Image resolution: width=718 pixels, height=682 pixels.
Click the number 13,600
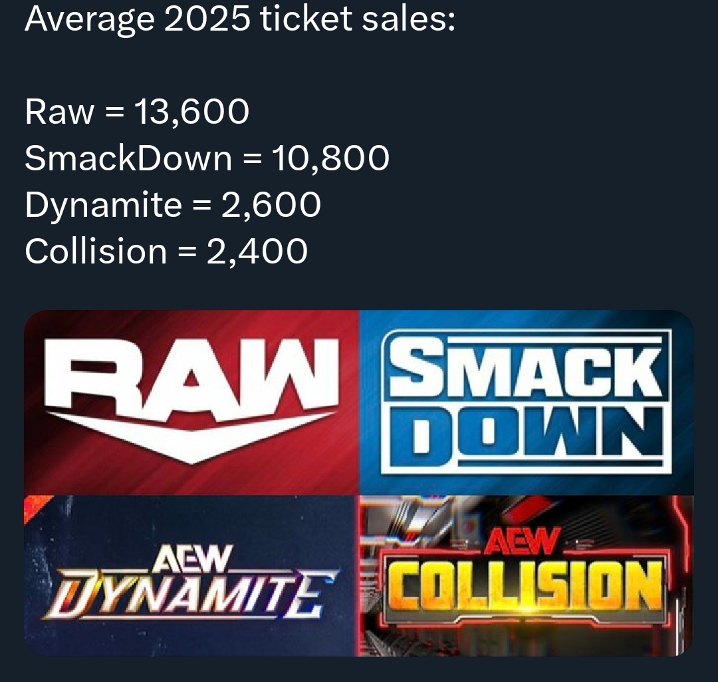(191, 112)
